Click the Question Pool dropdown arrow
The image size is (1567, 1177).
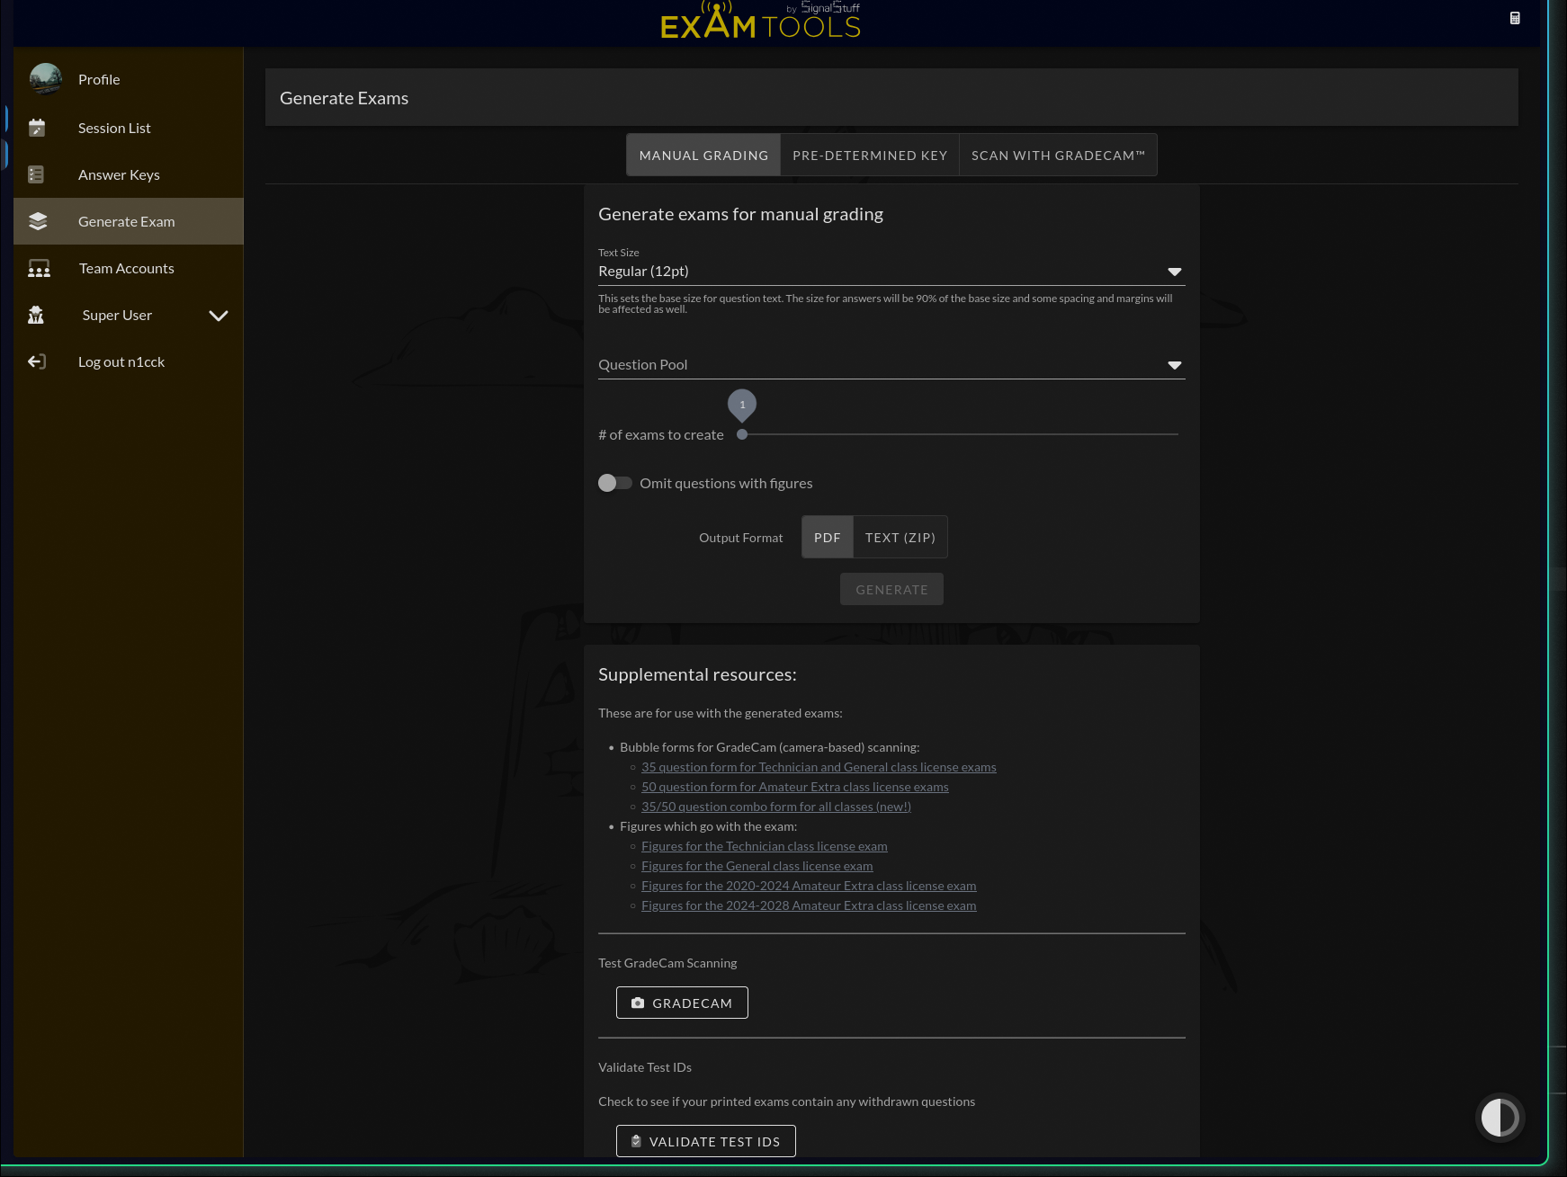(1174, 365)
